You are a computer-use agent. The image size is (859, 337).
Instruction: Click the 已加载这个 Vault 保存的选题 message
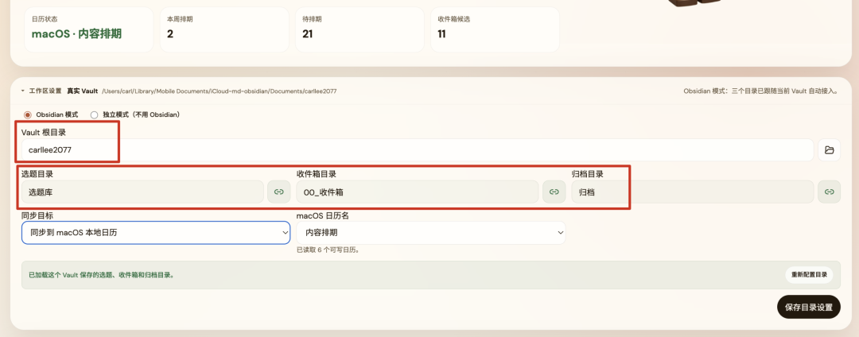[102, 275]
